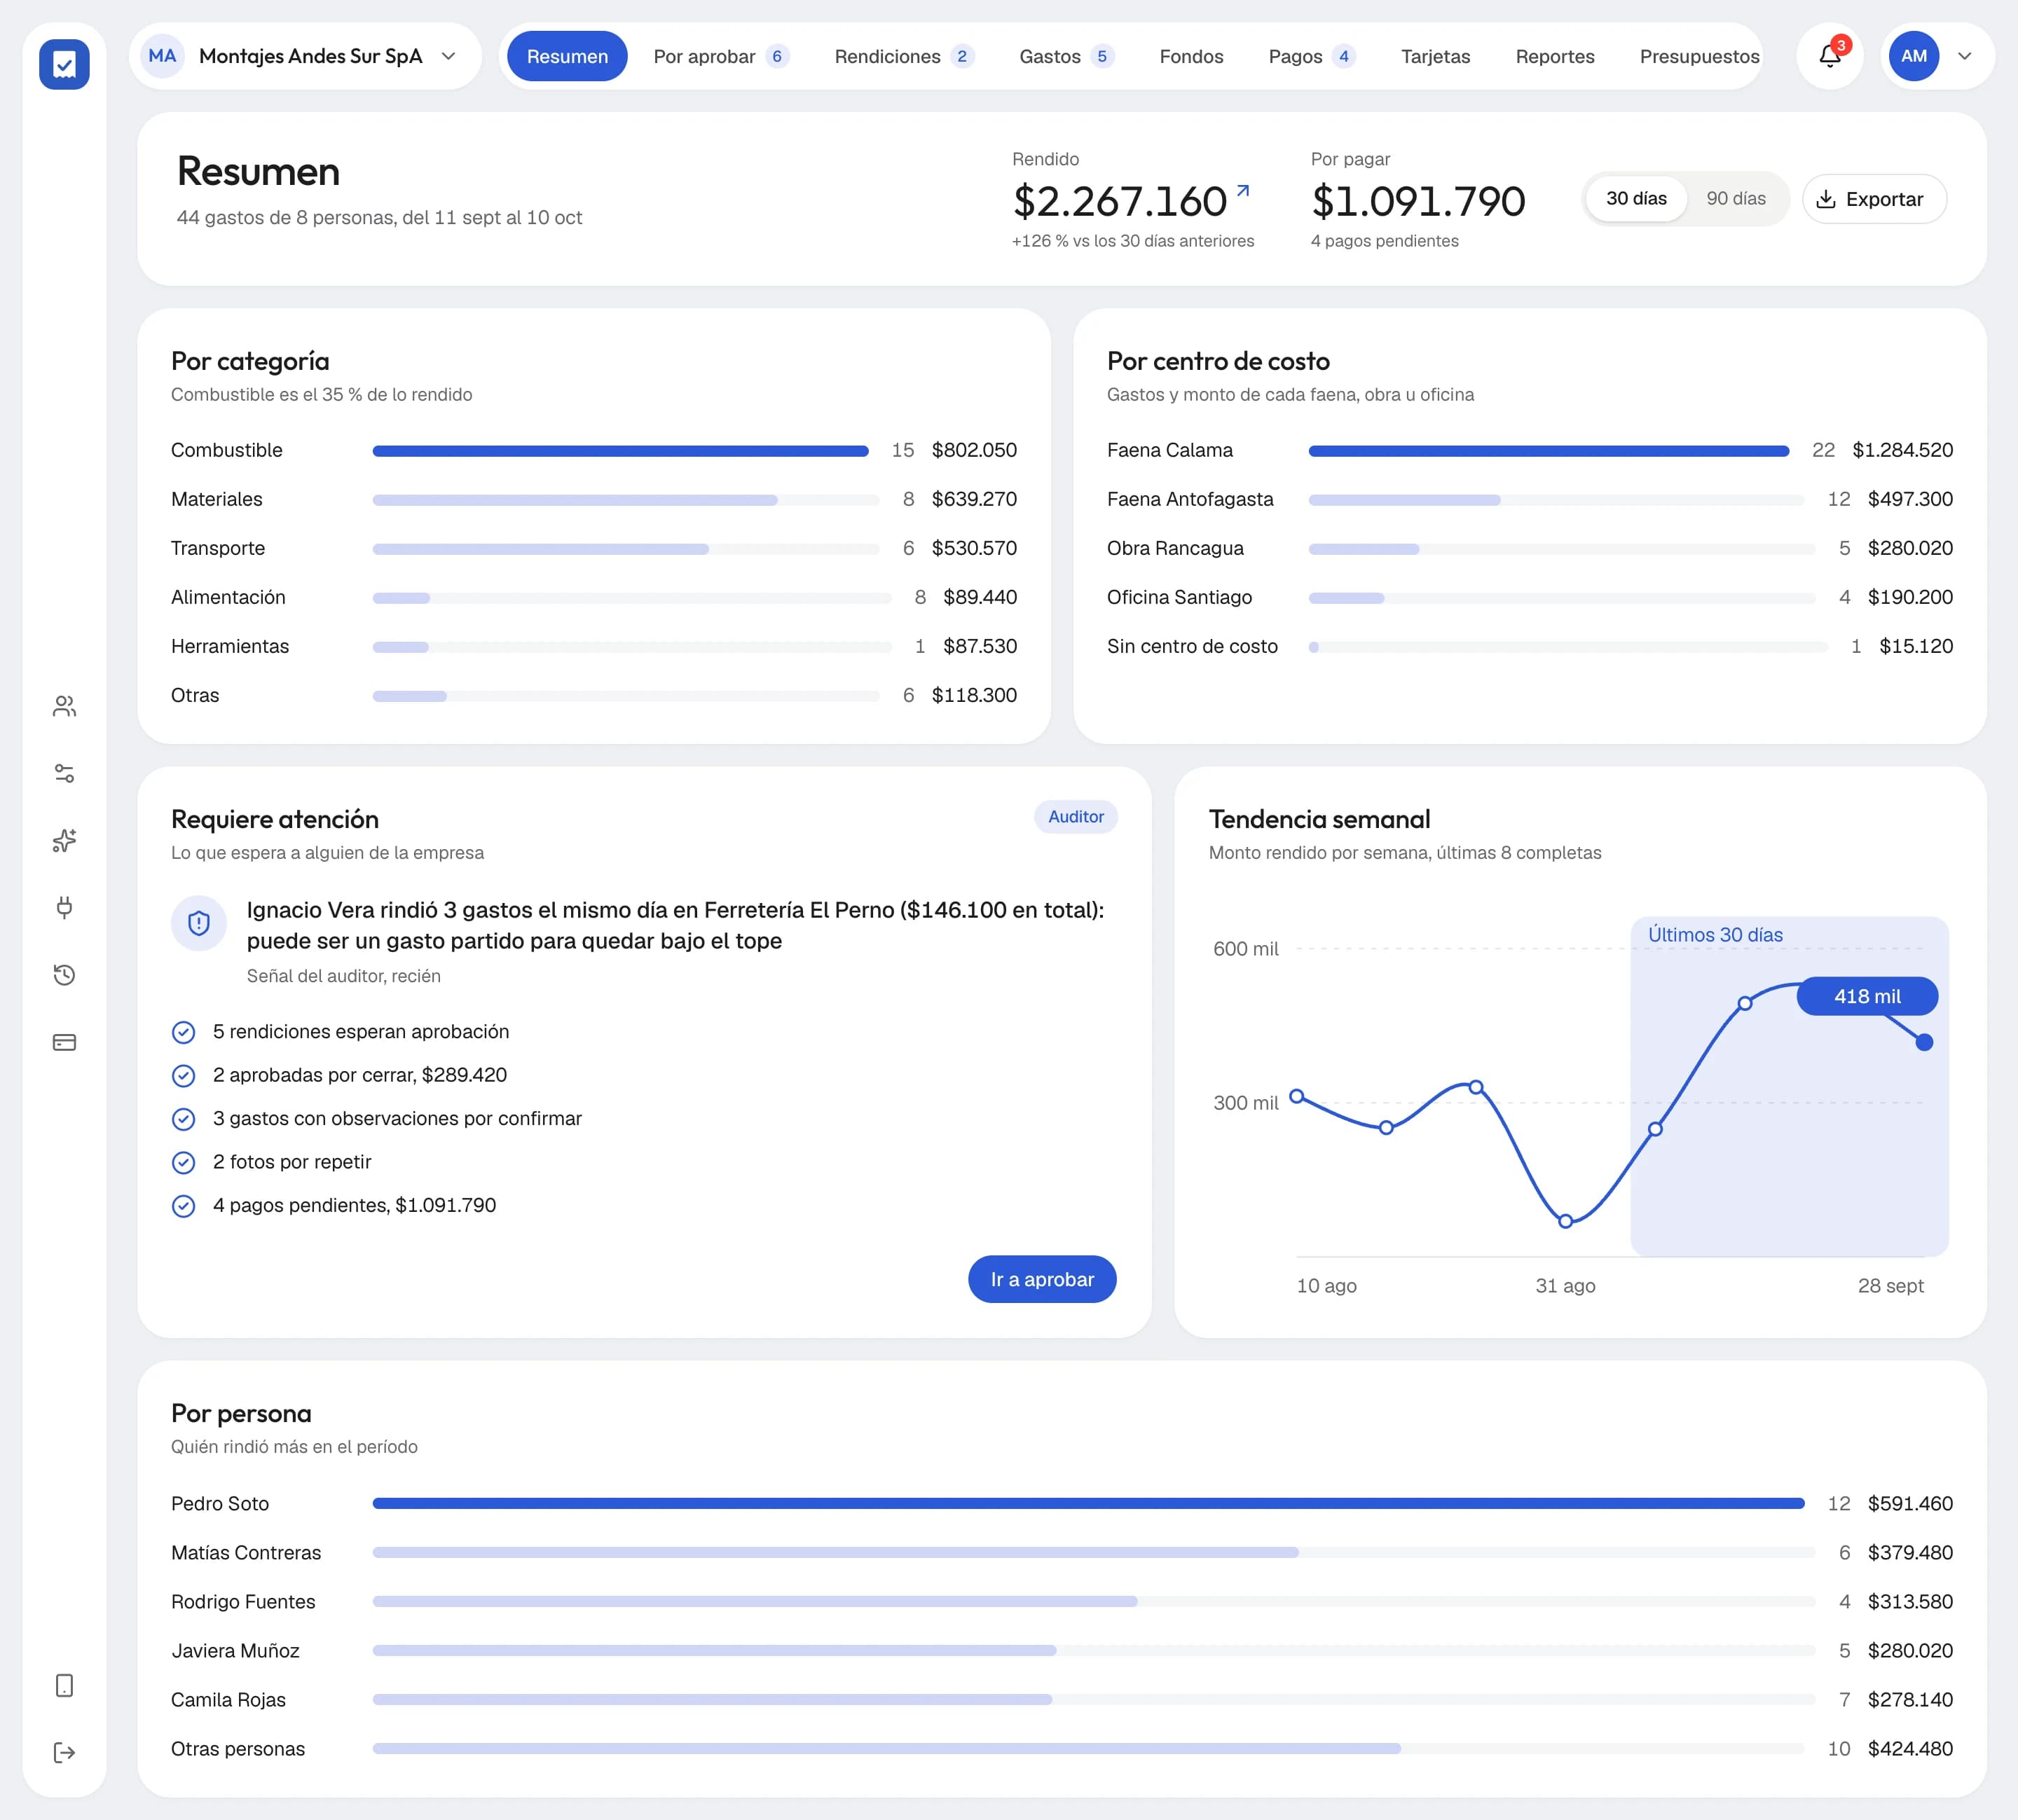
Task: Click the auditor shield alert icon
Action: 199,923
